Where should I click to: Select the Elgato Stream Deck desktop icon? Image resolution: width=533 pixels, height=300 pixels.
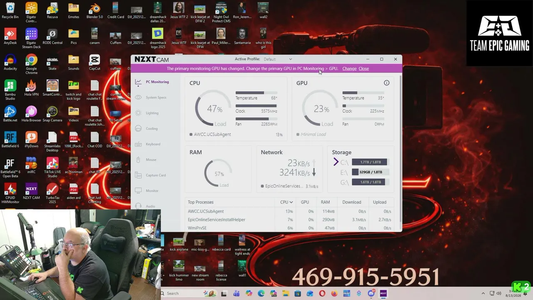click(31, 39)
